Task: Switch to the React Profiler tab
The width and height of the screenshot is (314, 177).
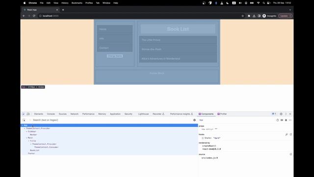Action: tap(222, 114)
